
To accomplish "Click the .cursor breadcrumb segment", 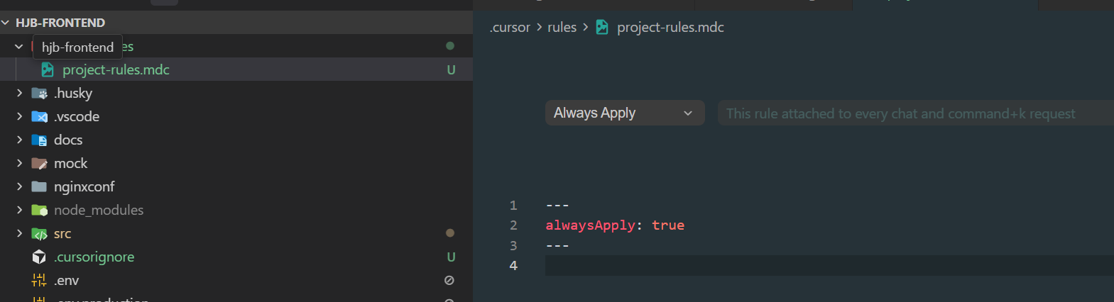I will point(510,28).
